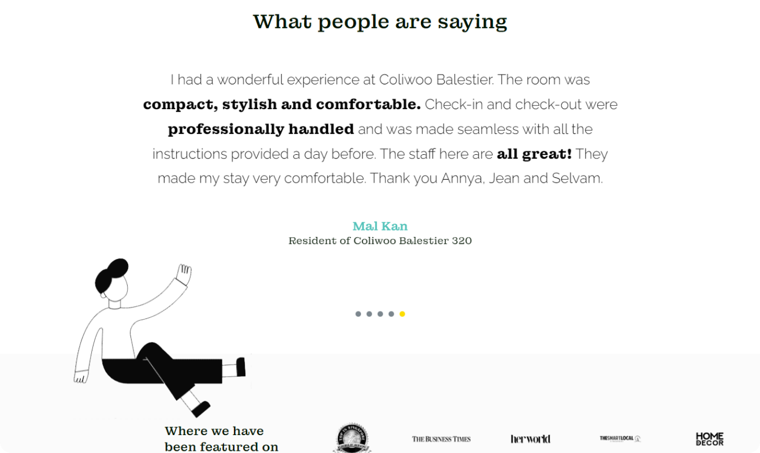Image resolution: width=760 pixels, height=453 pixels.
Task: Click the reviewer name Mal Kan
Action: [380, 226]
